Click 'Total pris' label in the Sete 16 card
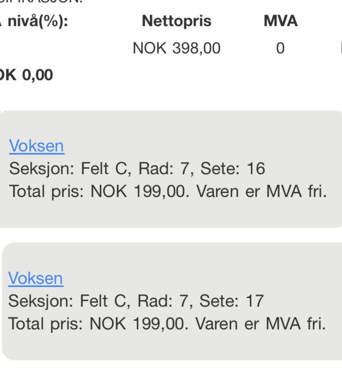The height and width of the screenshot is (383, 342). pyautogui.click(x=46, y=191)
